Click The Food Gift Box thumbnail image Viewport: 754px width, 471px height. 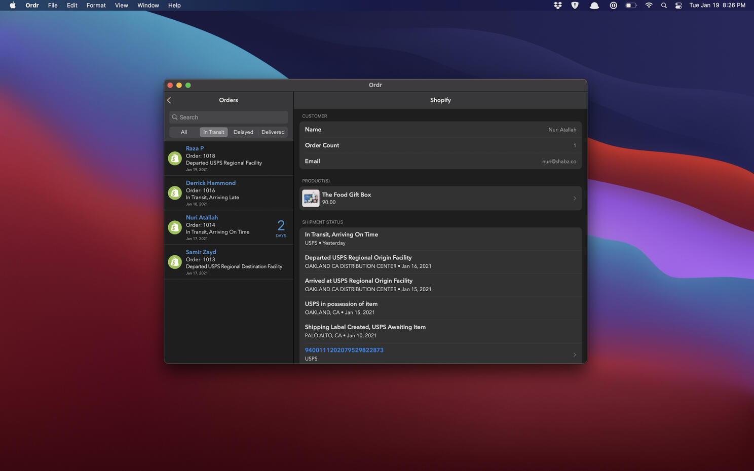tap(311, 198)
